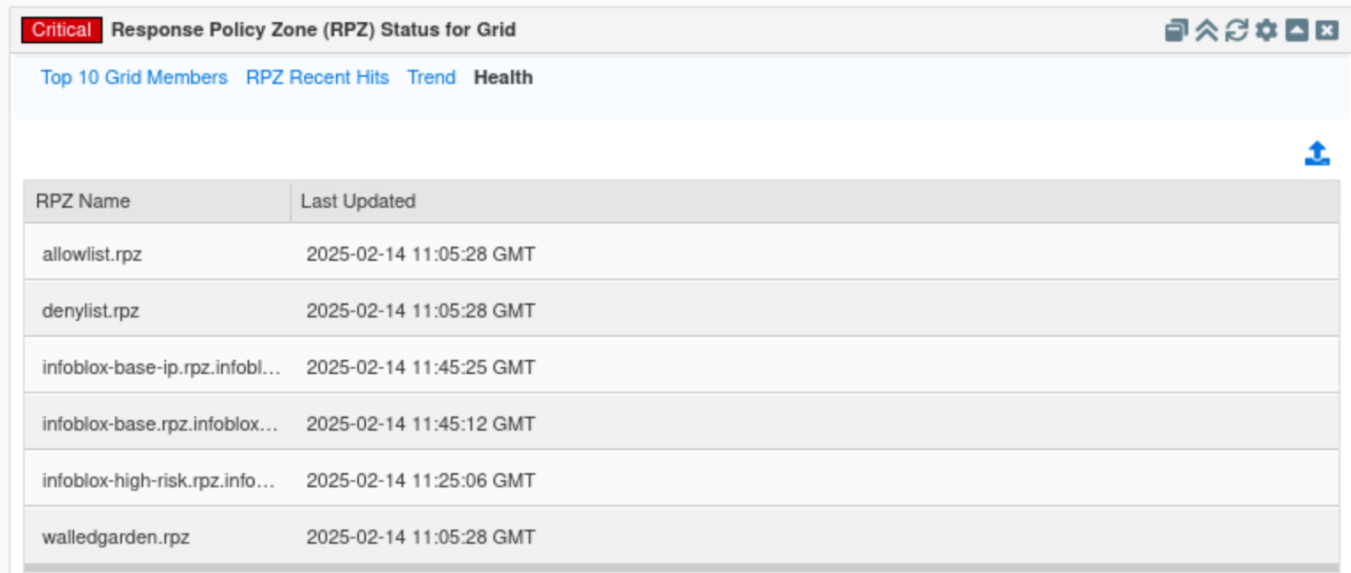Screen dimensions: 1351x573
Task: Select the walledgarden.rpz row
Action: click(x=116, y=538)
